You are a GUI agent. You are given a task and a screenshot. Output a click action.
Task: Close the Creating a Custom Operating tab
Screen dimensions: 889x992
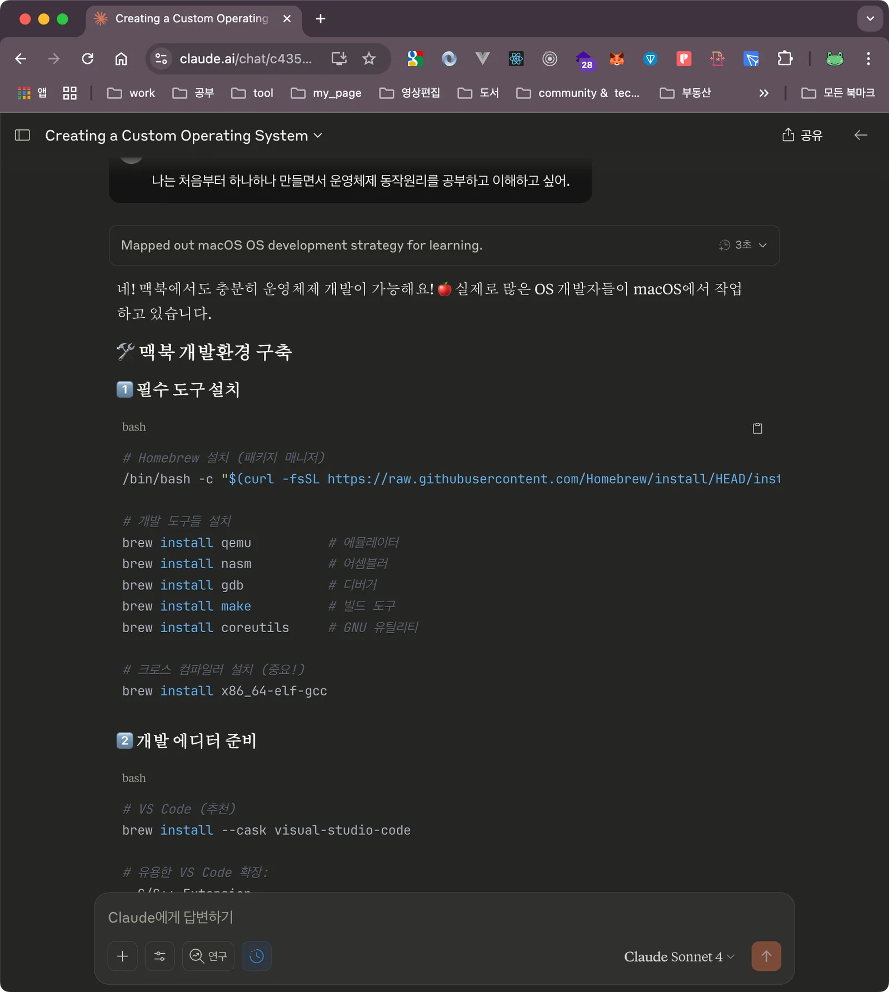[x=287, y=19]
